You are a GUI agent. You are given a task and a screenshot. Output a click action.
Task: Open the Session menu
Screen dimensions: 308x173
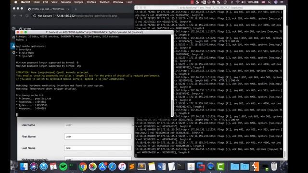pyautogui.click(x=65, y=2)
